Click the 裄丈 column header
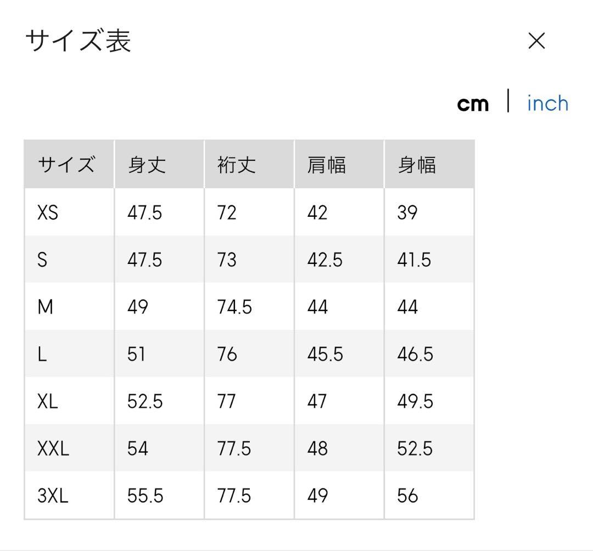Screen dimensions: 593x551 click(x=237, y=165)
